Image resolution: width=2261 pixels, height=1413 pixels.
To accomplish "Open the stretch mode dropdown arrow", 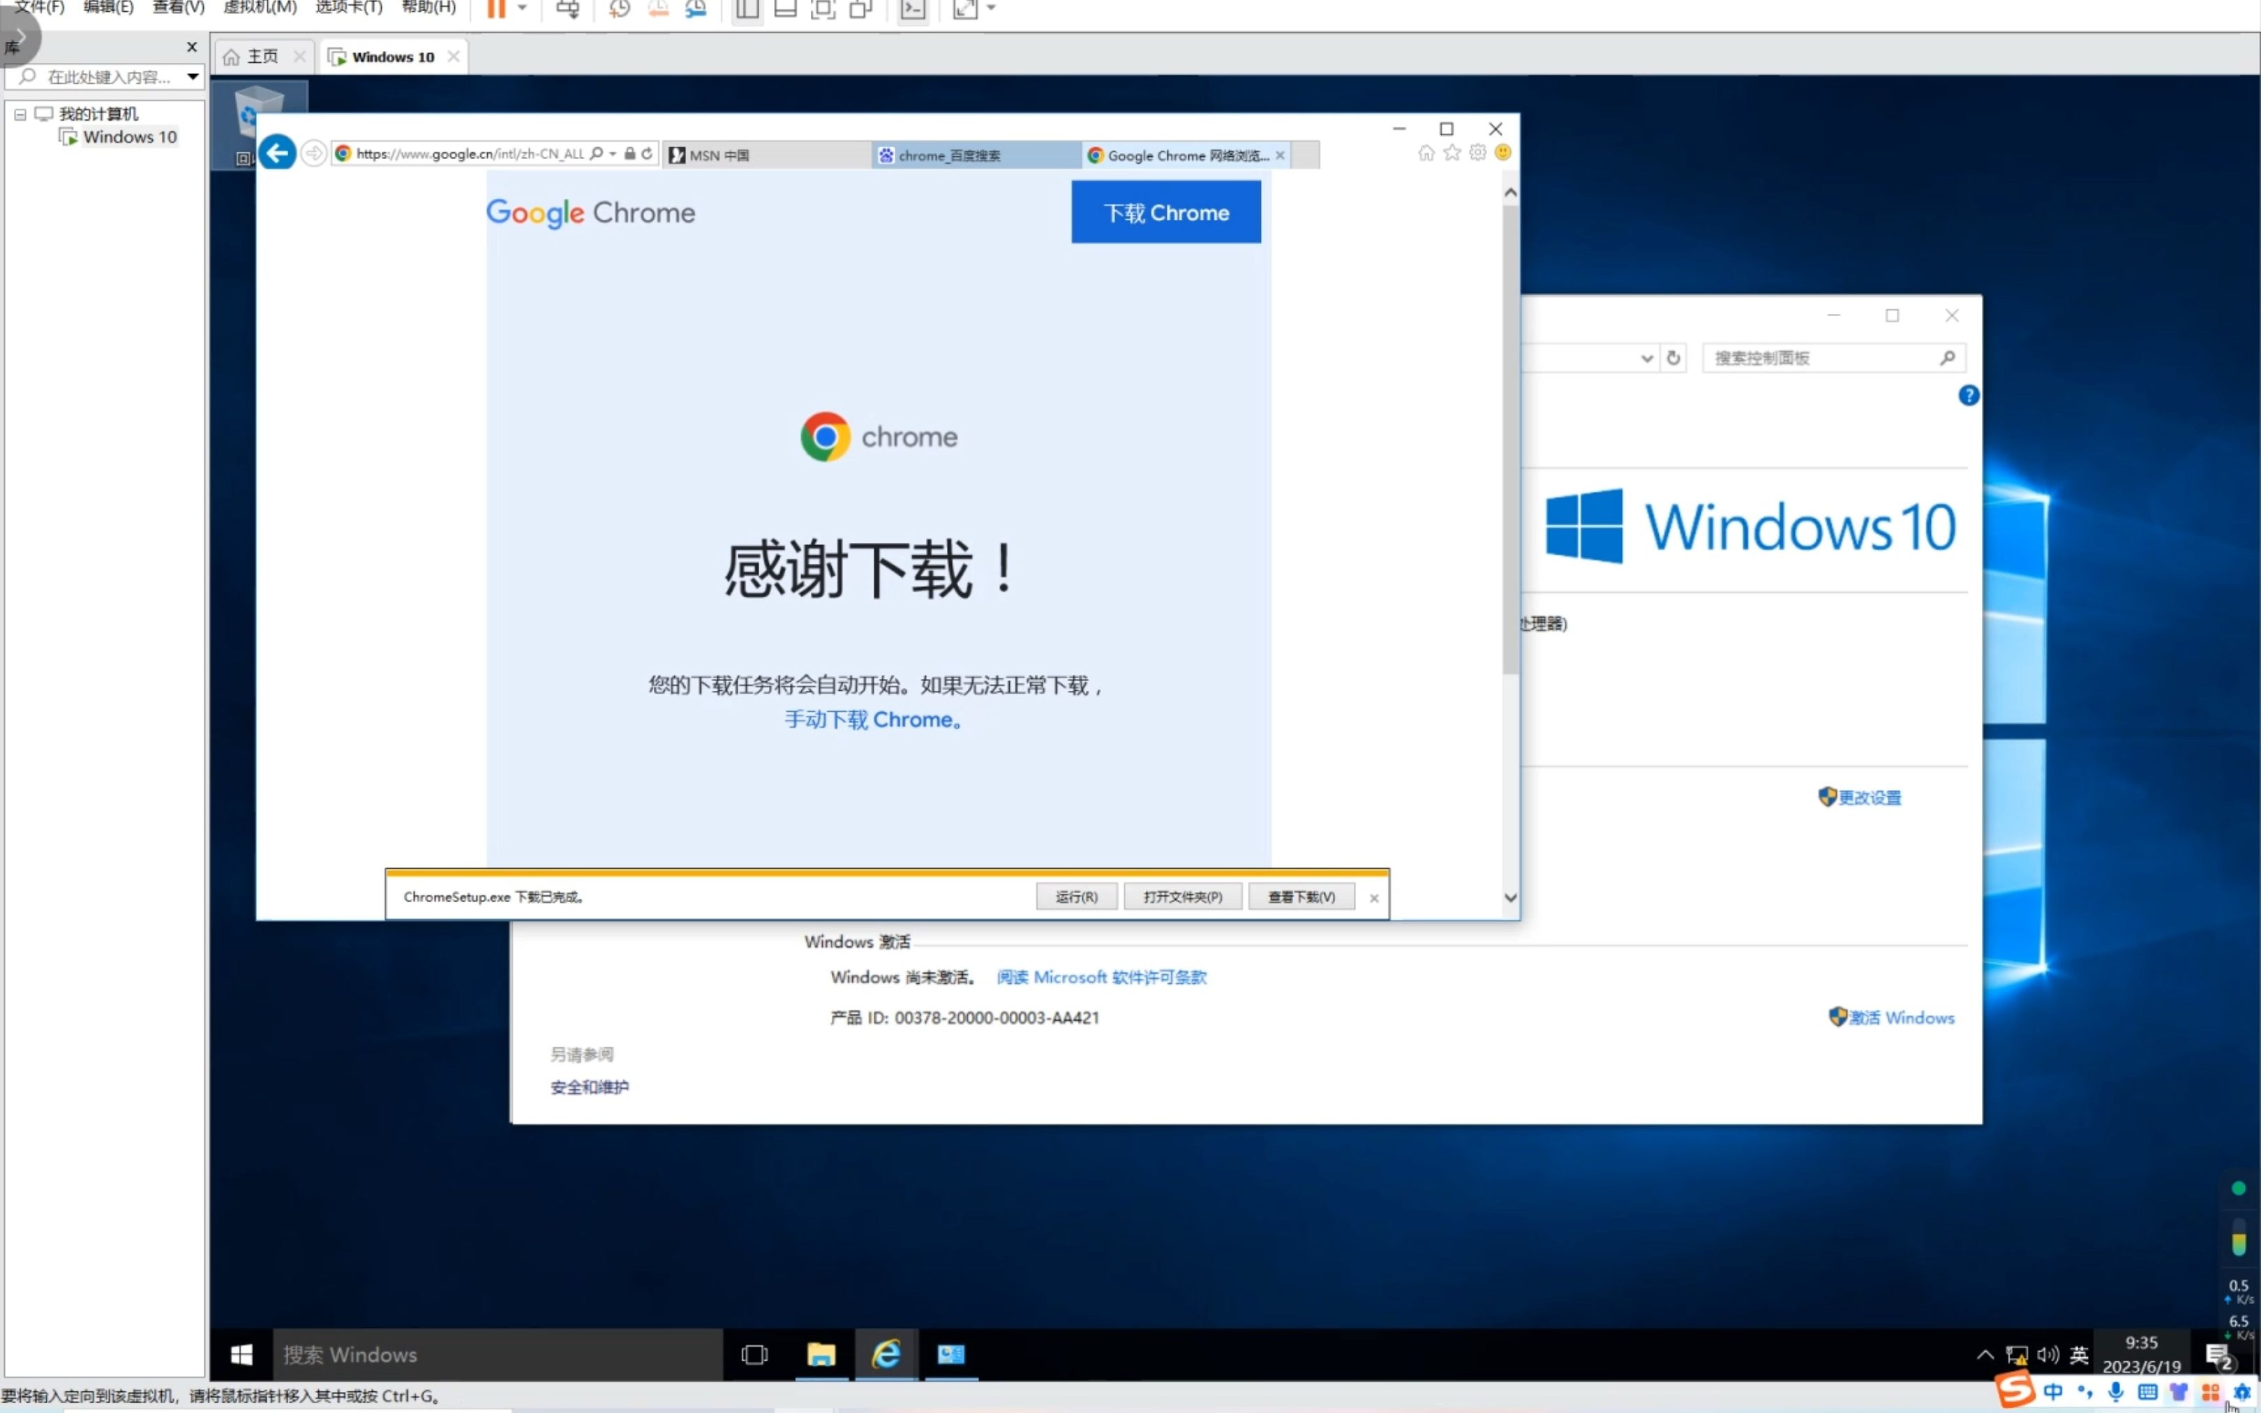I will point(992,8).
